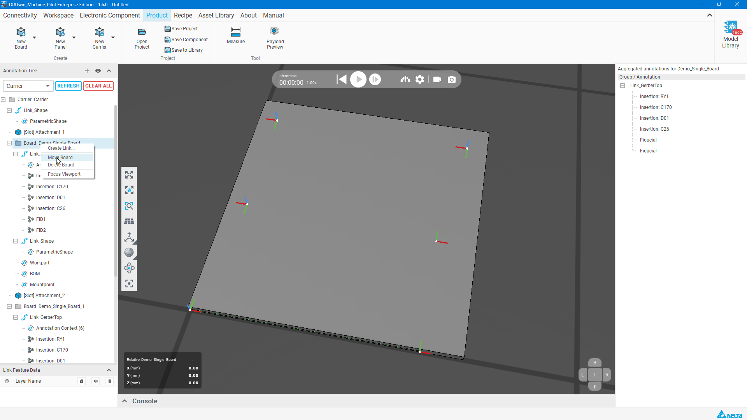Toggle the layer lock in Link Feature Data
The height and width of the screenshot is (420, 747).
coord(82,381)
